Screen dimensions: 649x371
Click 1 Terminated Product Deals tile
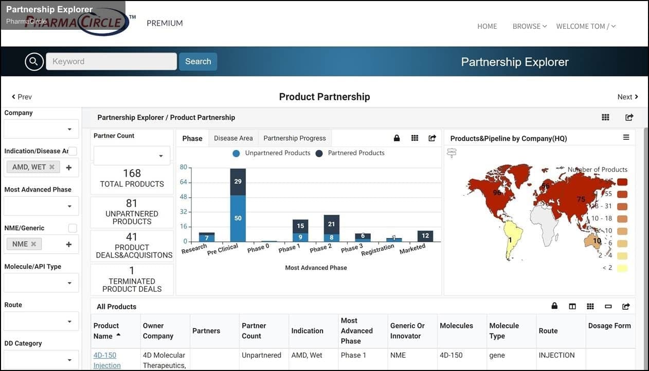point(132,279)
